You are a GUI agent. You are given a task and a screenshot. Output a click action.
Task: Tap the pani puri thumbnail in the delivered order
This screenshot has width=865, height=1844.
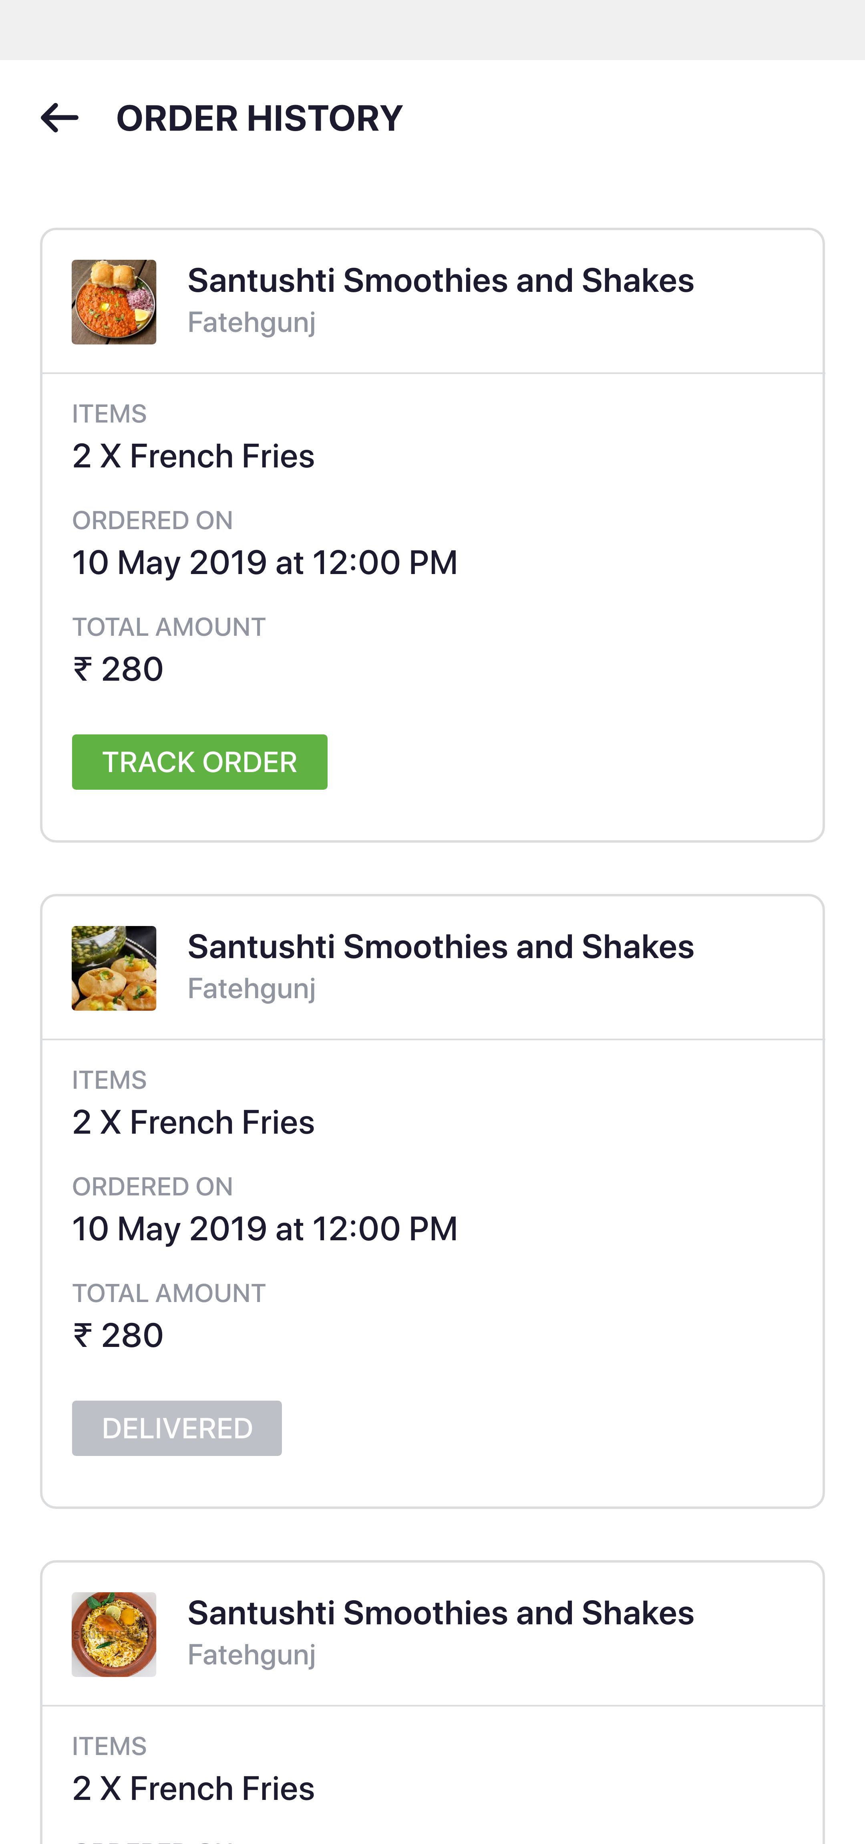[114, 968]
